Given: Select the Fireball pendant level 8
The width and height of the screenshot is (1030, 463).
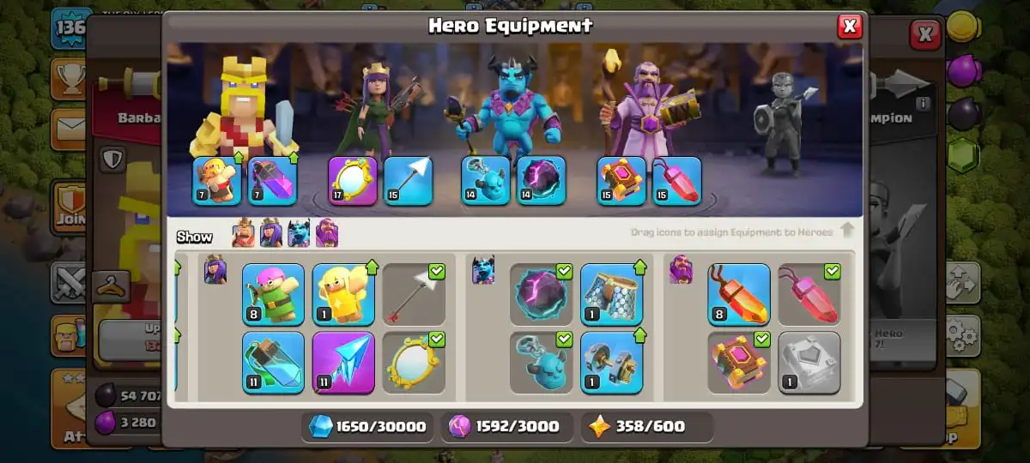Looking at the screenshot, I should pos(739,294).
